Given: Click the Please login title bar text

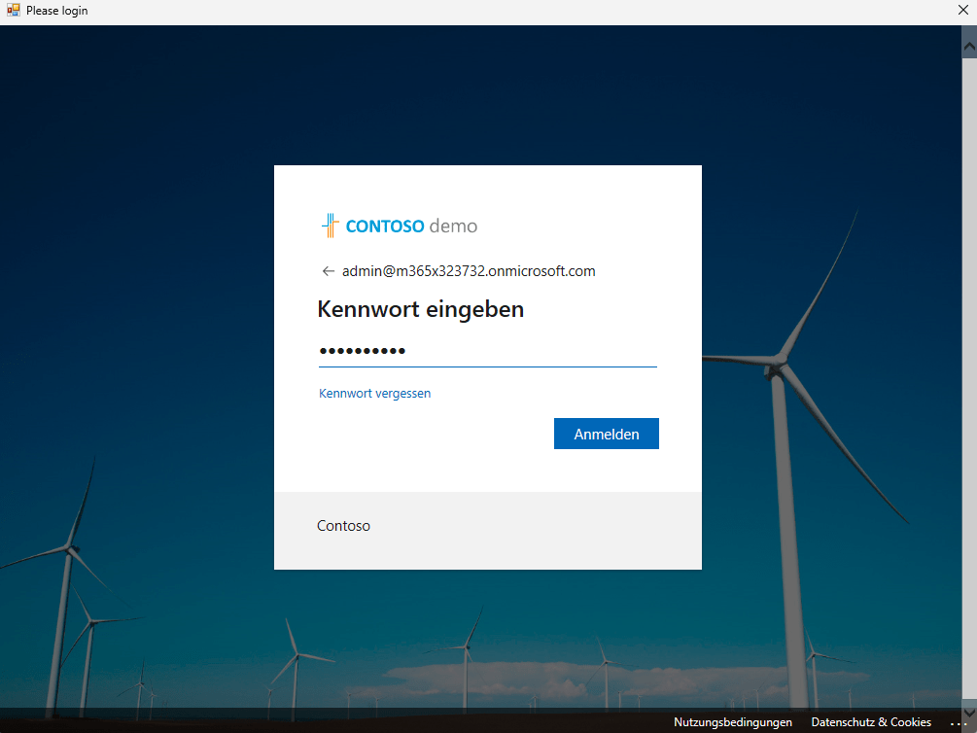Looking at the screenshot, I should 56,10.
